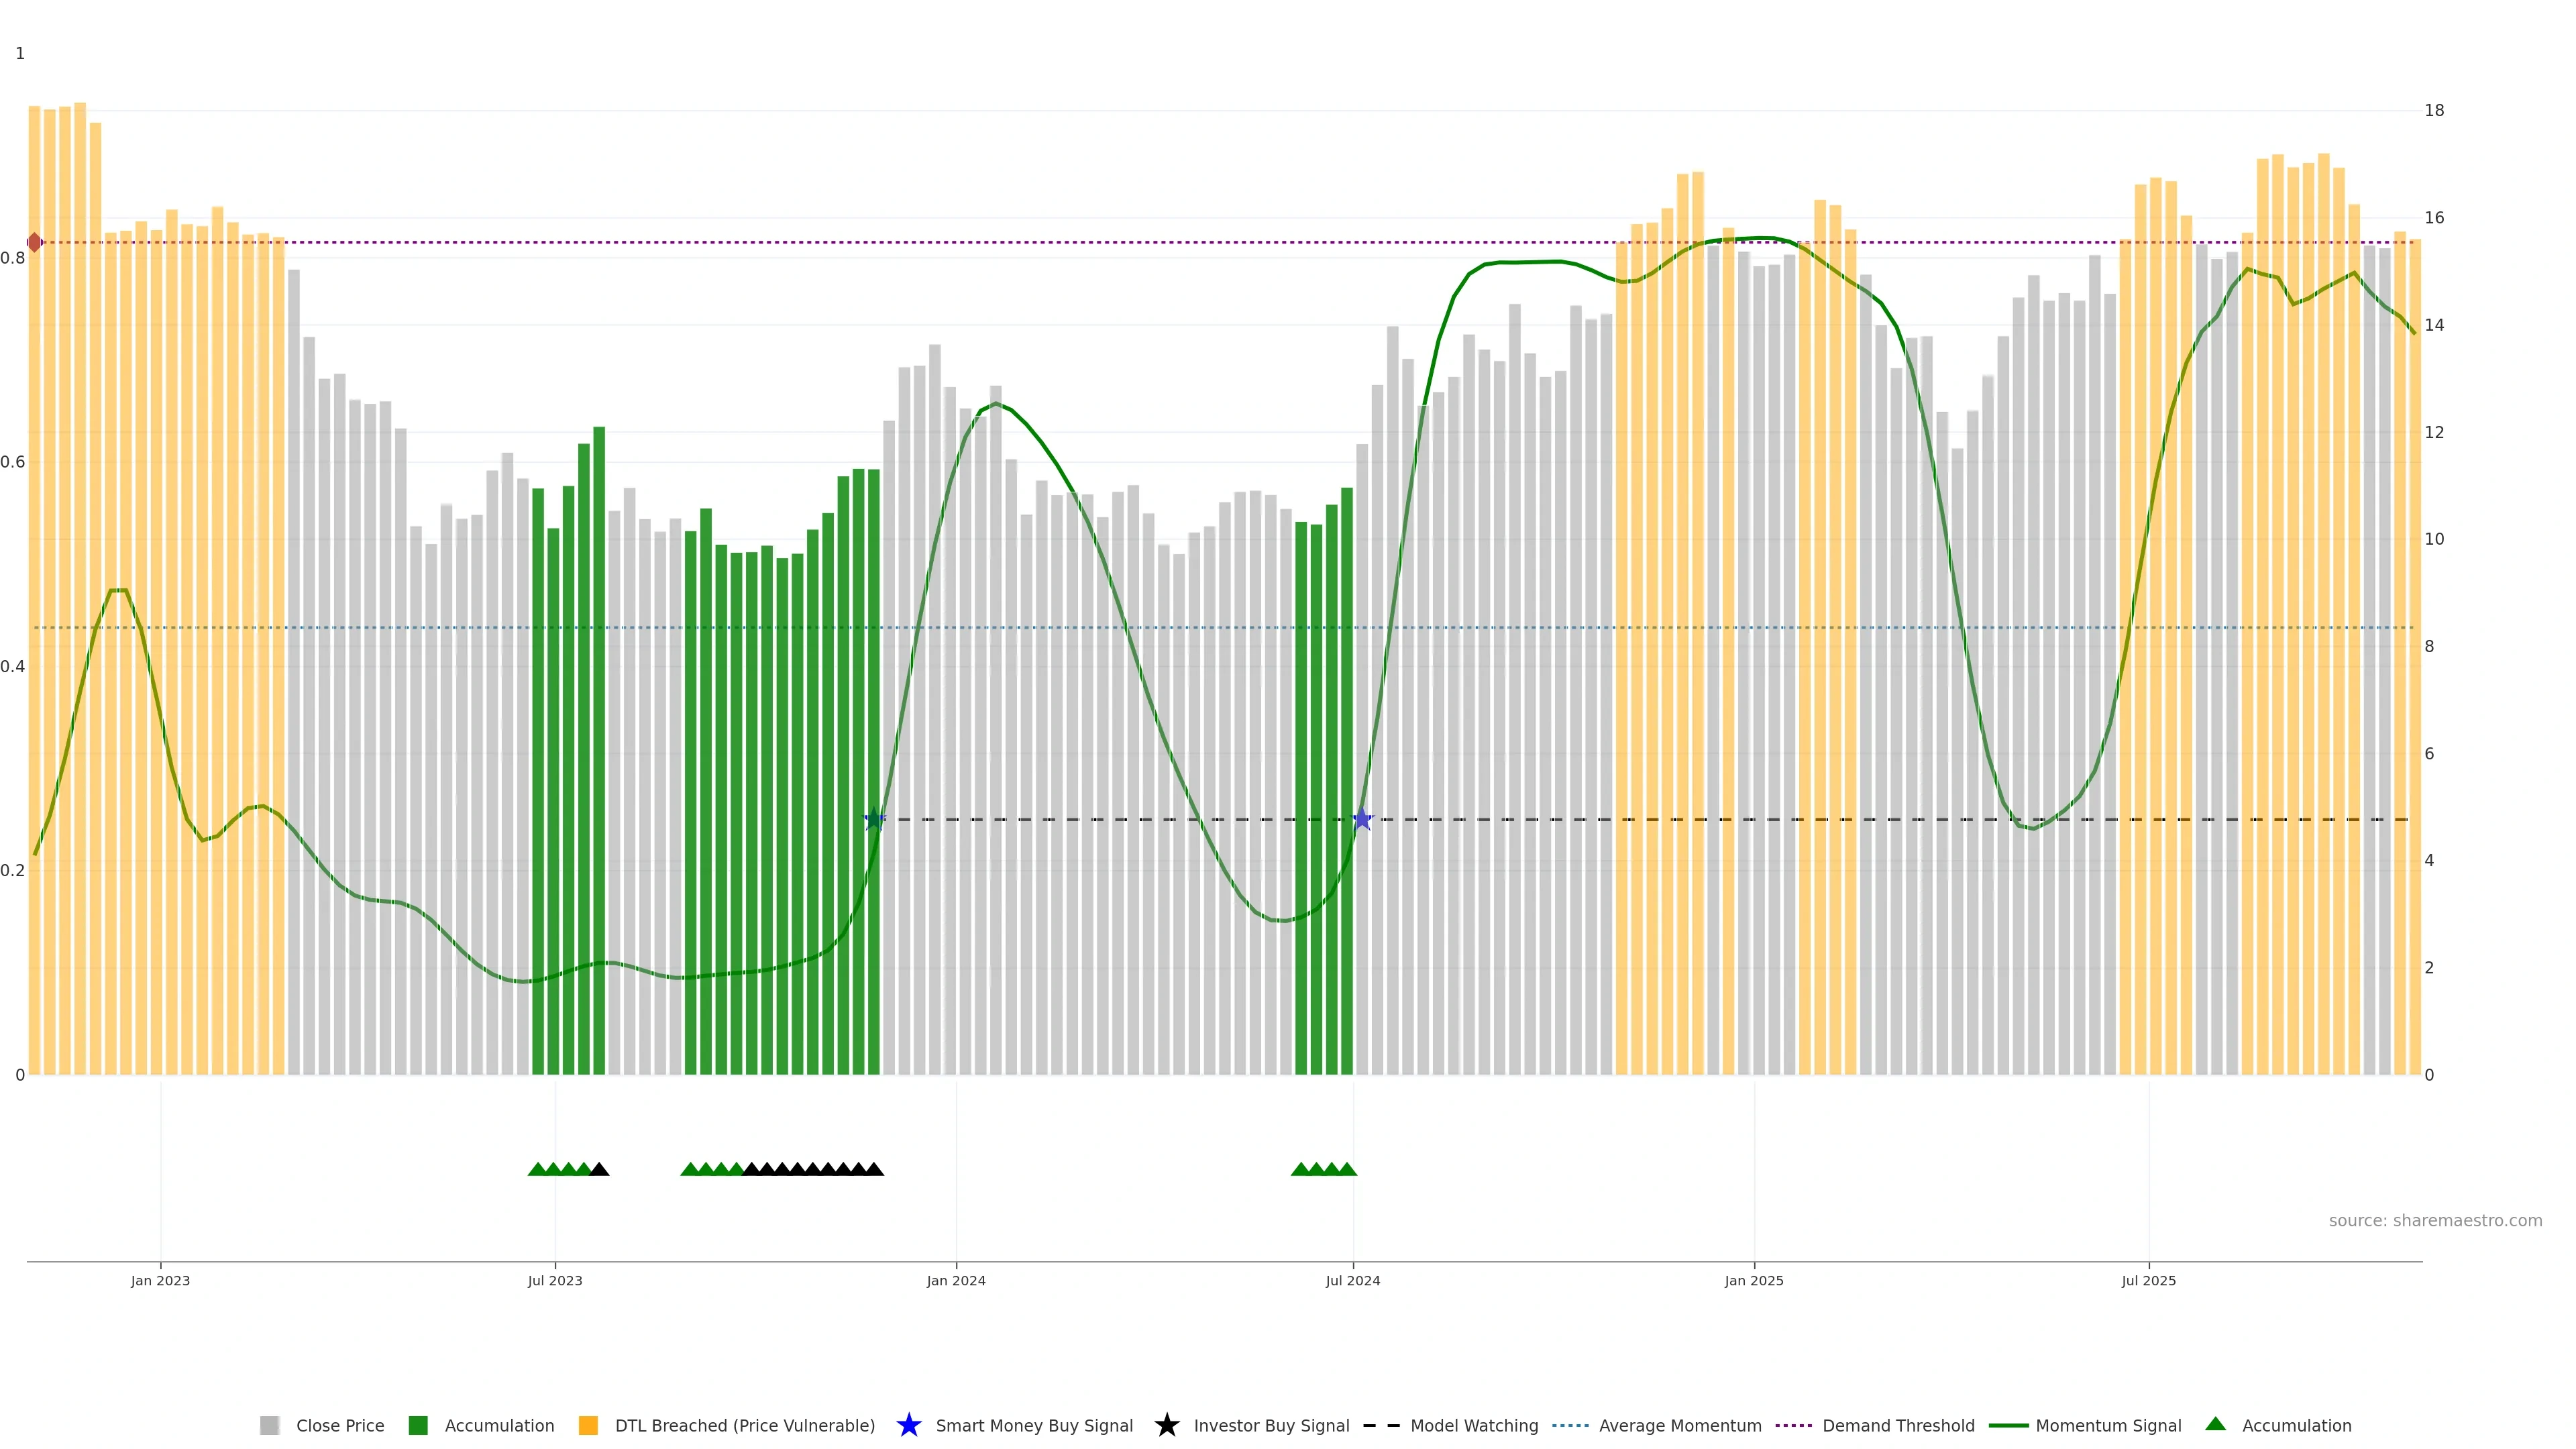This screenshot has height=1449, width=2576.
Task: Click the gray Close Price color swatch
Action: tap(269, 1425)
